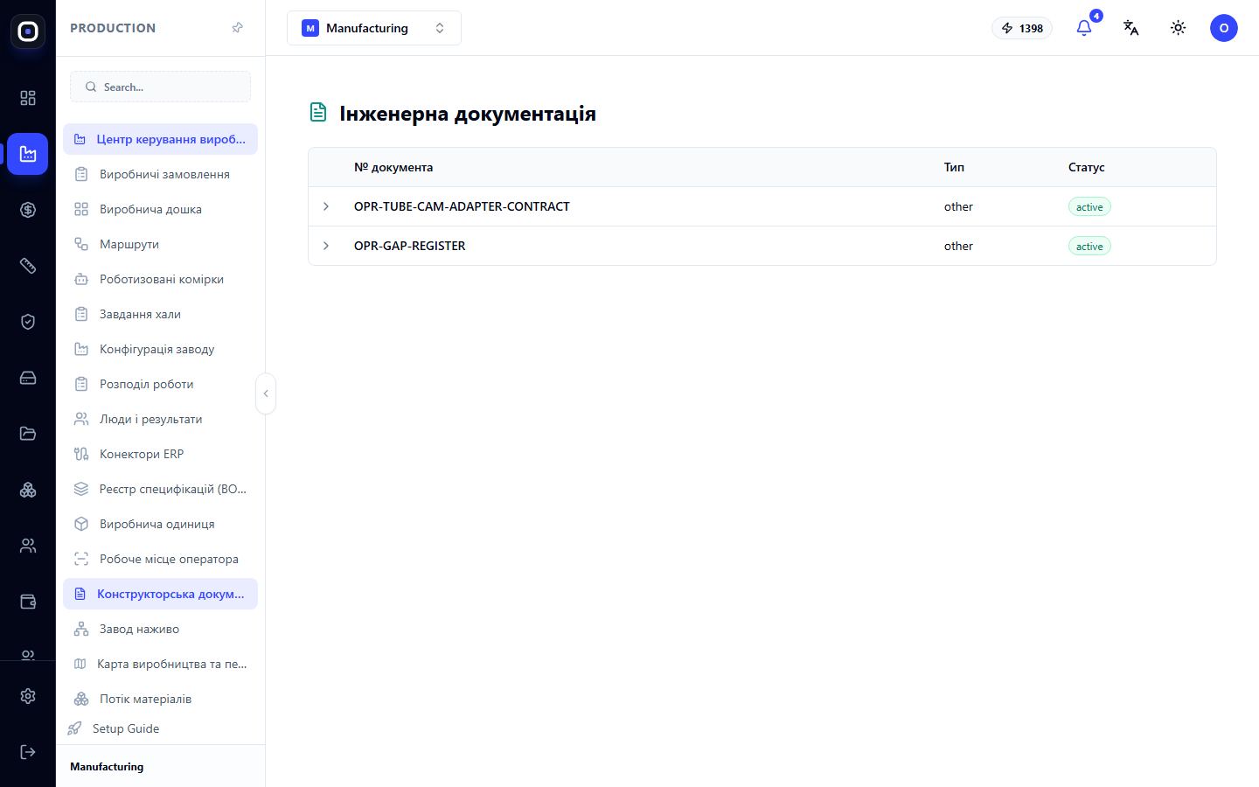Viewport: 1259px width, 787px height.
Task: Click the 1398 credits badge
Action: [1022, 28]
